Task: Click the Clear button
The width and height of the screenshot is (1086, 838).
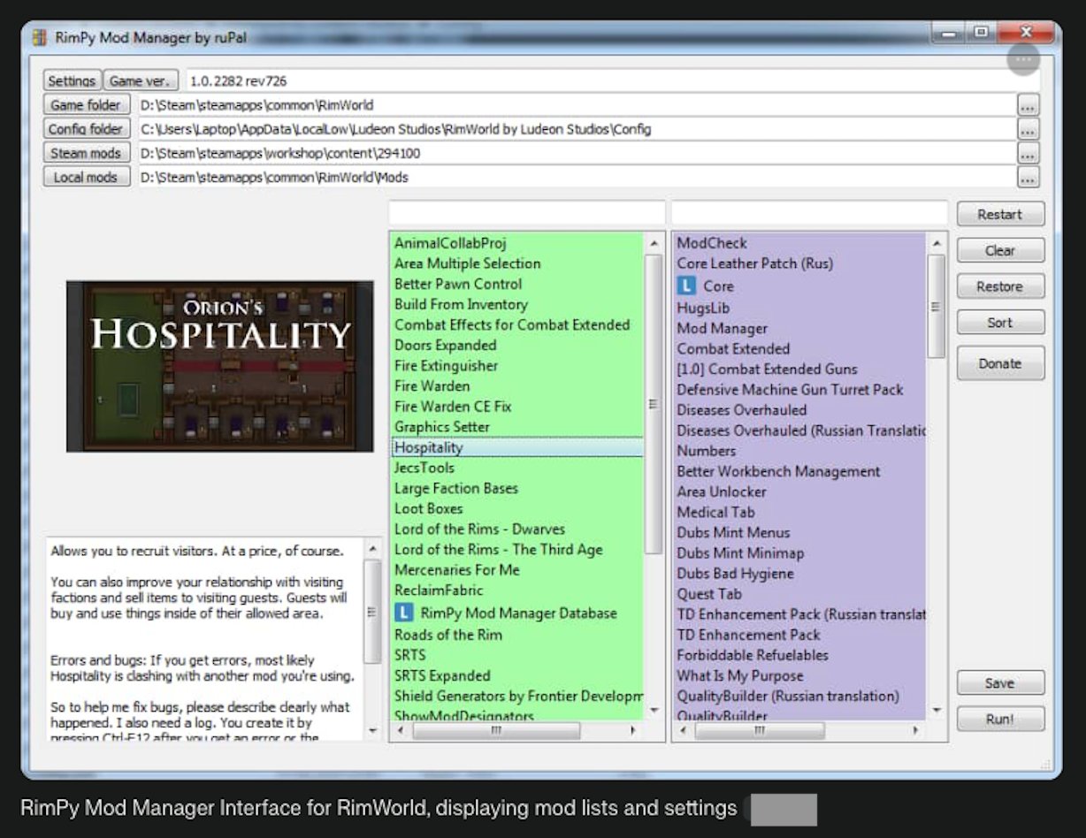Action: [x=1000, y=250]
